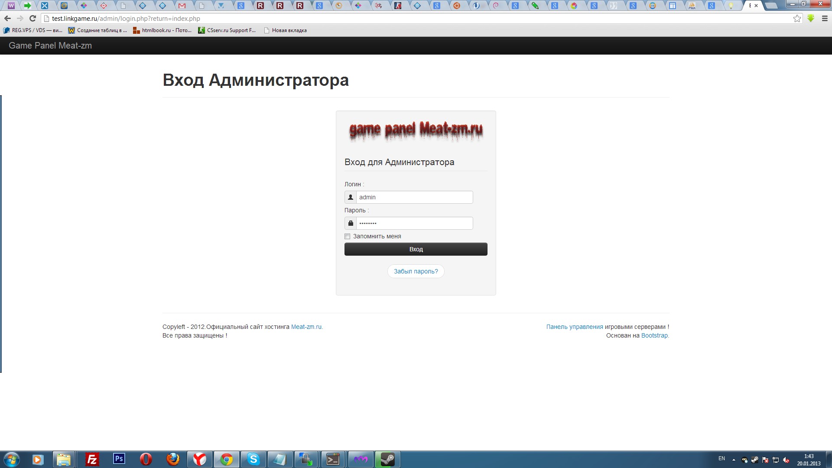Click the volume icon in system tray

[x=786, y=460]
